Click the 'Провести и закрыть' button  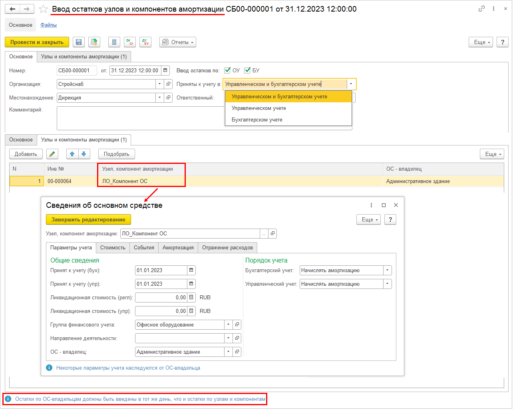37,42
